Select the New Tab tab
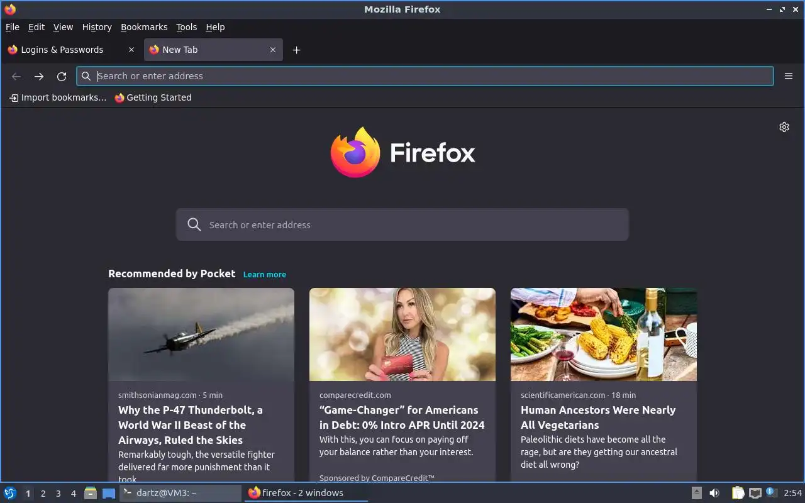Screen dimensions: 805x503 [x=213, y=50]
